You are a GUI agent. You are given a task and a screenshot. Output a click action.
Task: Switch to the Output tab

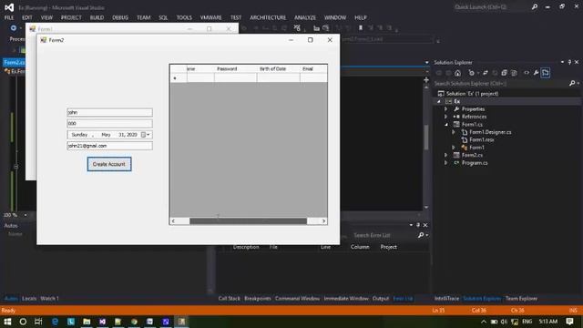click(381, 298)
